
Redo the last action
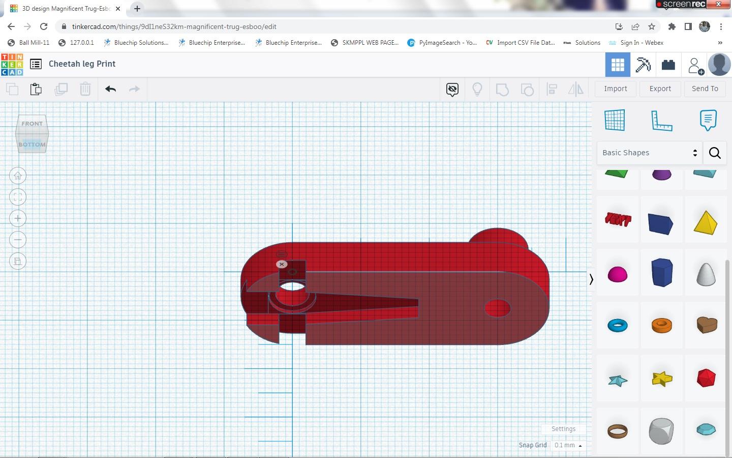point(134,89)
